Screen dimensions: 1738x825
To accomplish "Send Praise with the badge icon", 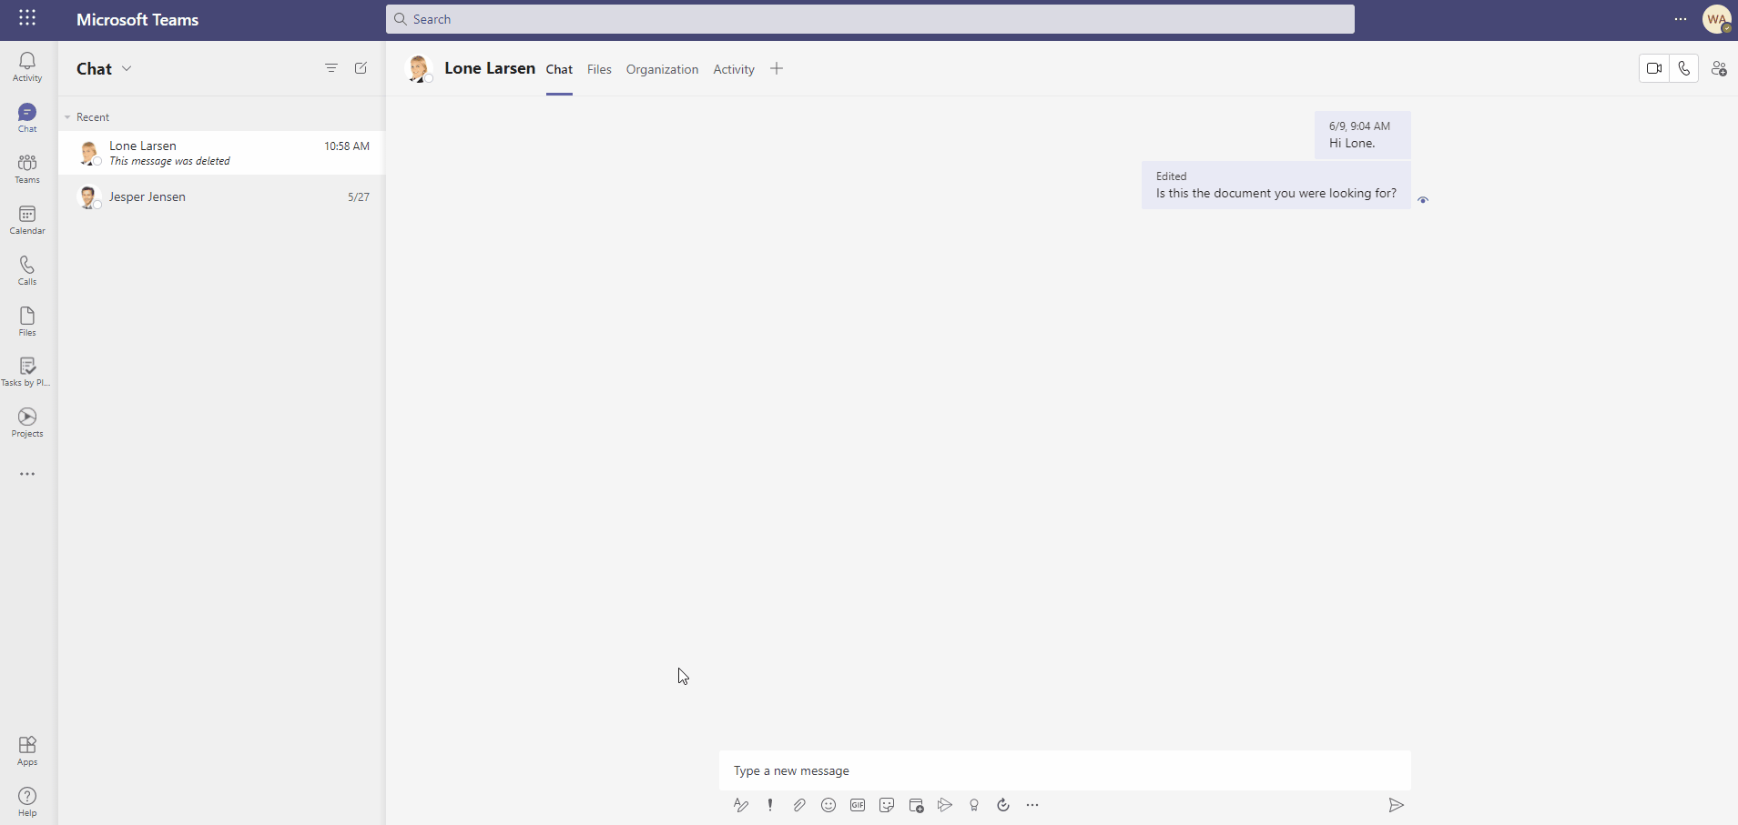I will pos(974,805).
